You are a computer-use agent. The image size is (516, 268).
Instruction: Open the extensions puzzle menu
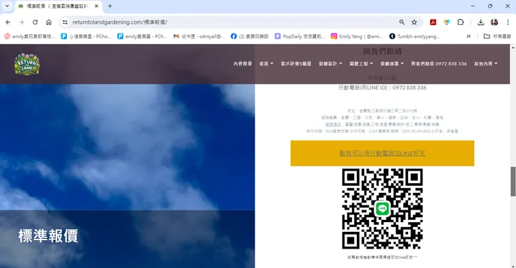point(460,22)
